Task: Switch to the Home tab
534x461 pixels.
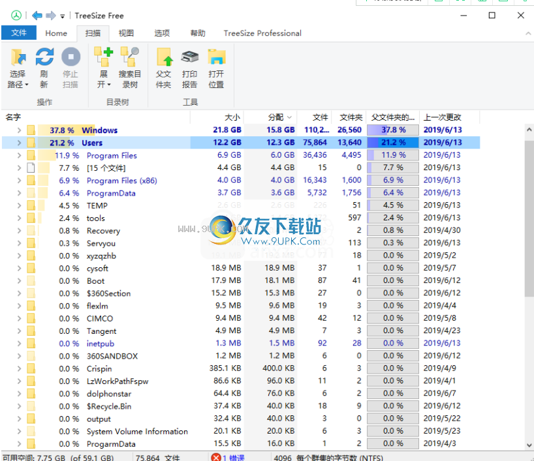Action: pos(56,33)
